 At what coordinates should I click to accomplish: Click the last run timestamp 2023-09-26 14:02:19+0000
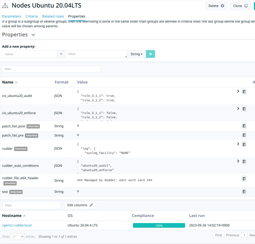click(209, 225)
